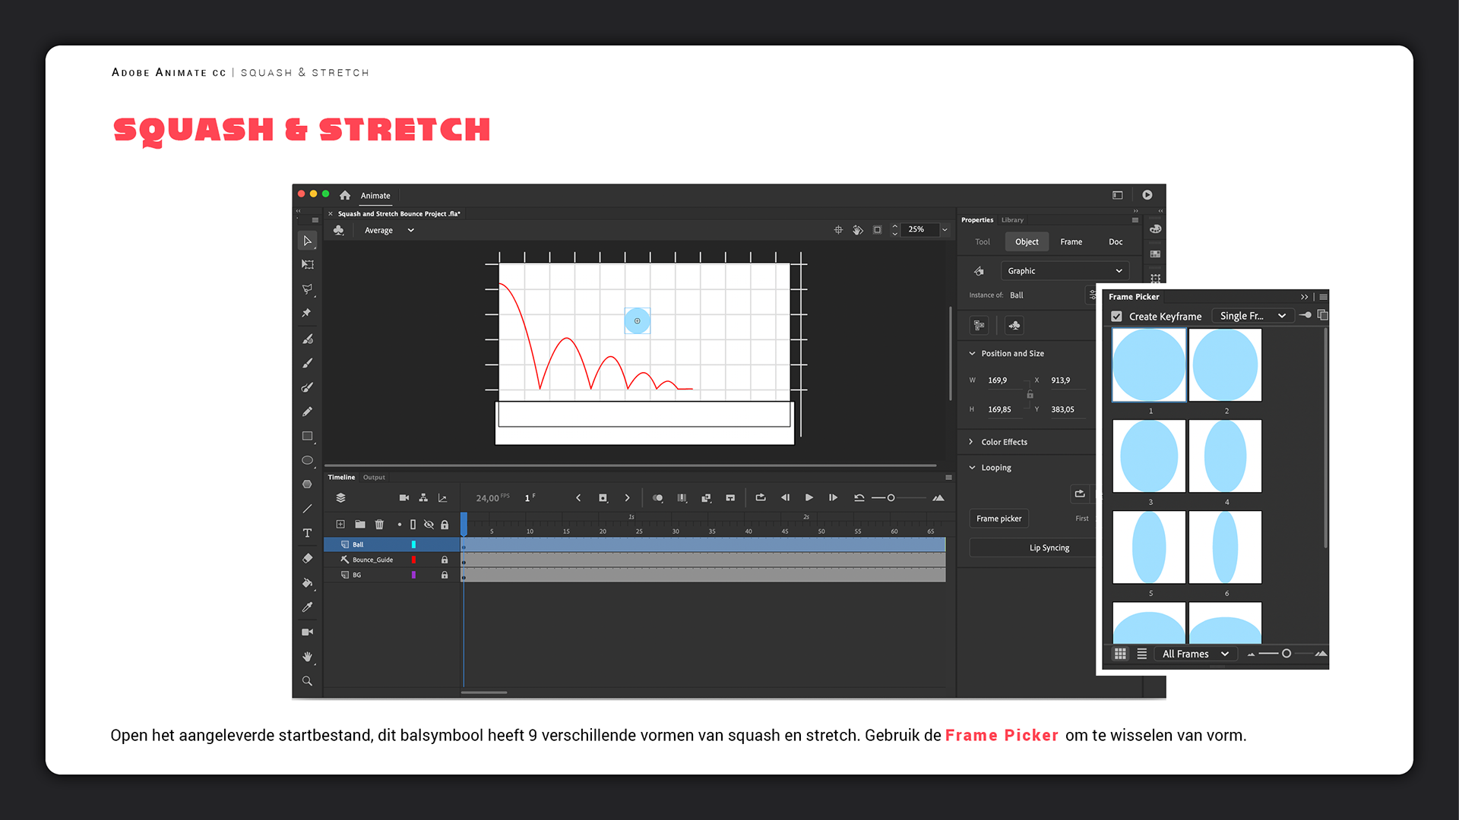Add a new layer in the timeline
Image resolution: width=1459 pixels, height=820 pixels.
click(340, 524)
